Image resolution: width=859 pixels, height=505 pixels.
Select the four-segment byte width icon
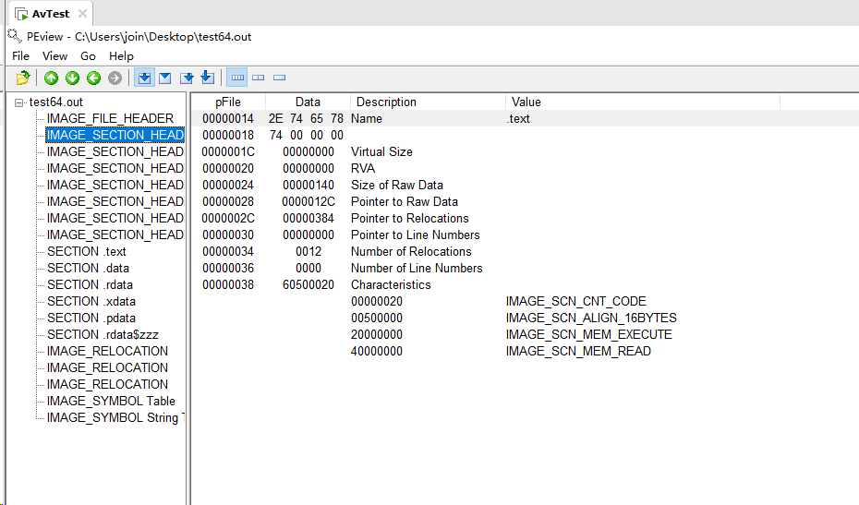pos(237,78)
